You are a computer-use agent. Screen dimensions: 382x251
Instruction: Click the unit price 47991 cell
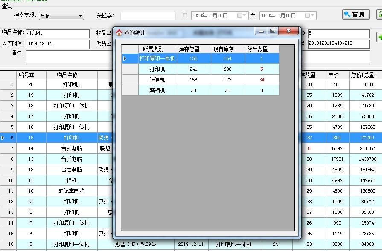pyautogui.click(x=337, y=159)
